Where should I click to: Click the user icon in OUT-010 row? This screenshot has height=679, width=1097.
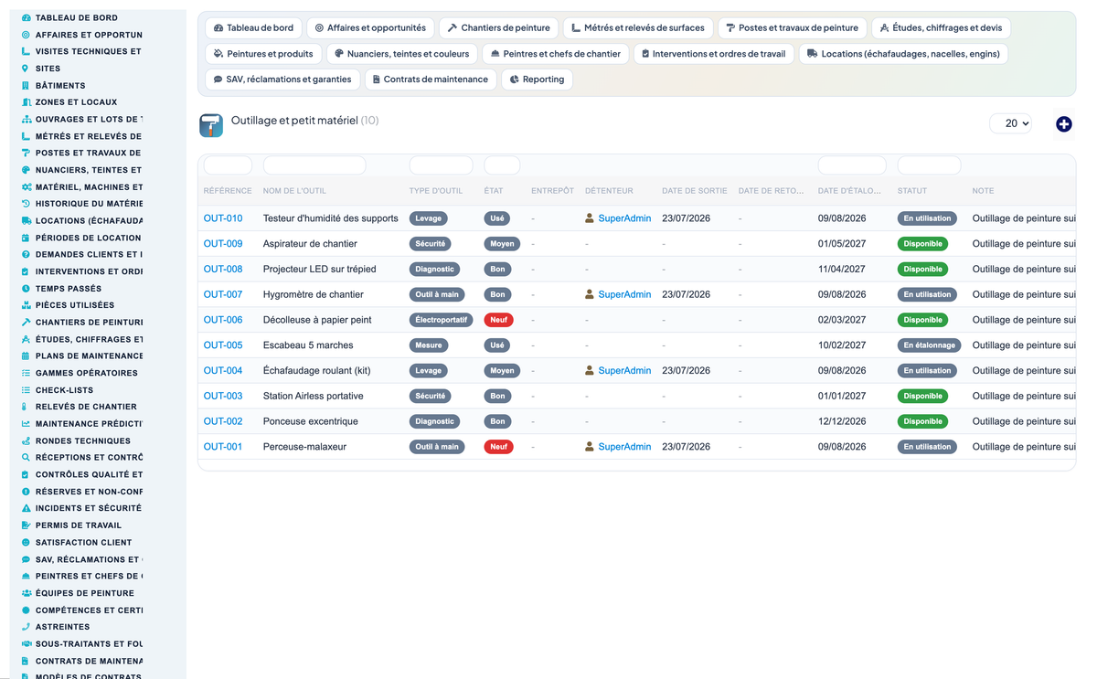[x=590, y=218]
